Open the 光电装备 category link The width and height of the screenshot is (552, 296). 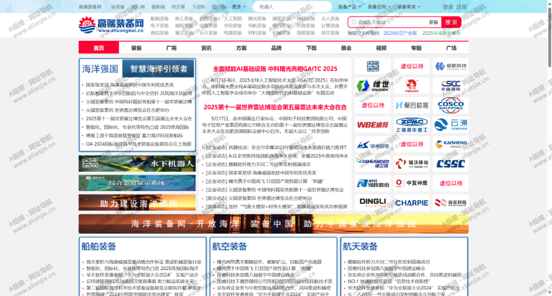(x=233, y=26)
